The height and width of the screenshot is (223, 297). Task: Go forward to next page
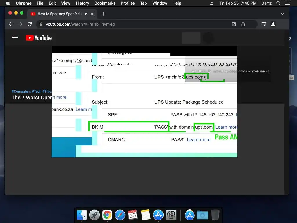coord(20,24)
